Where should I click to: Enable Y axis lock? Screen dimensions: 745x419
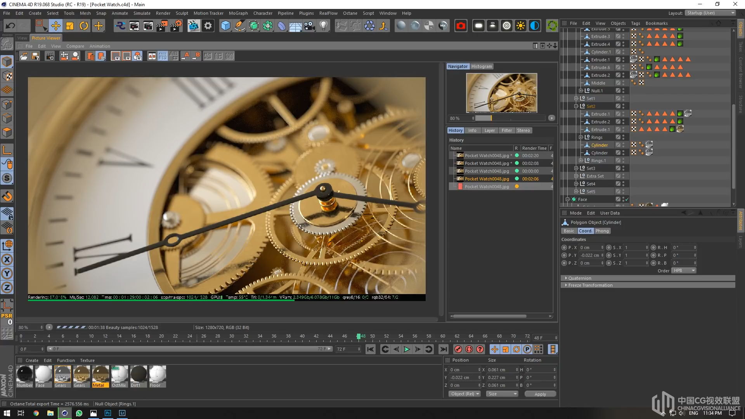tap(7, 274)
